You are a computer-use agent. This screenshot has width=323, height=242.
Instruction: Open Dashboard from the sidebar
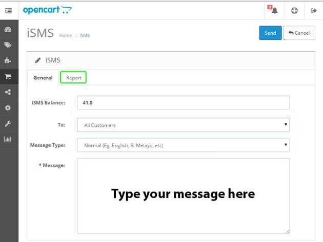click(8, 29)
